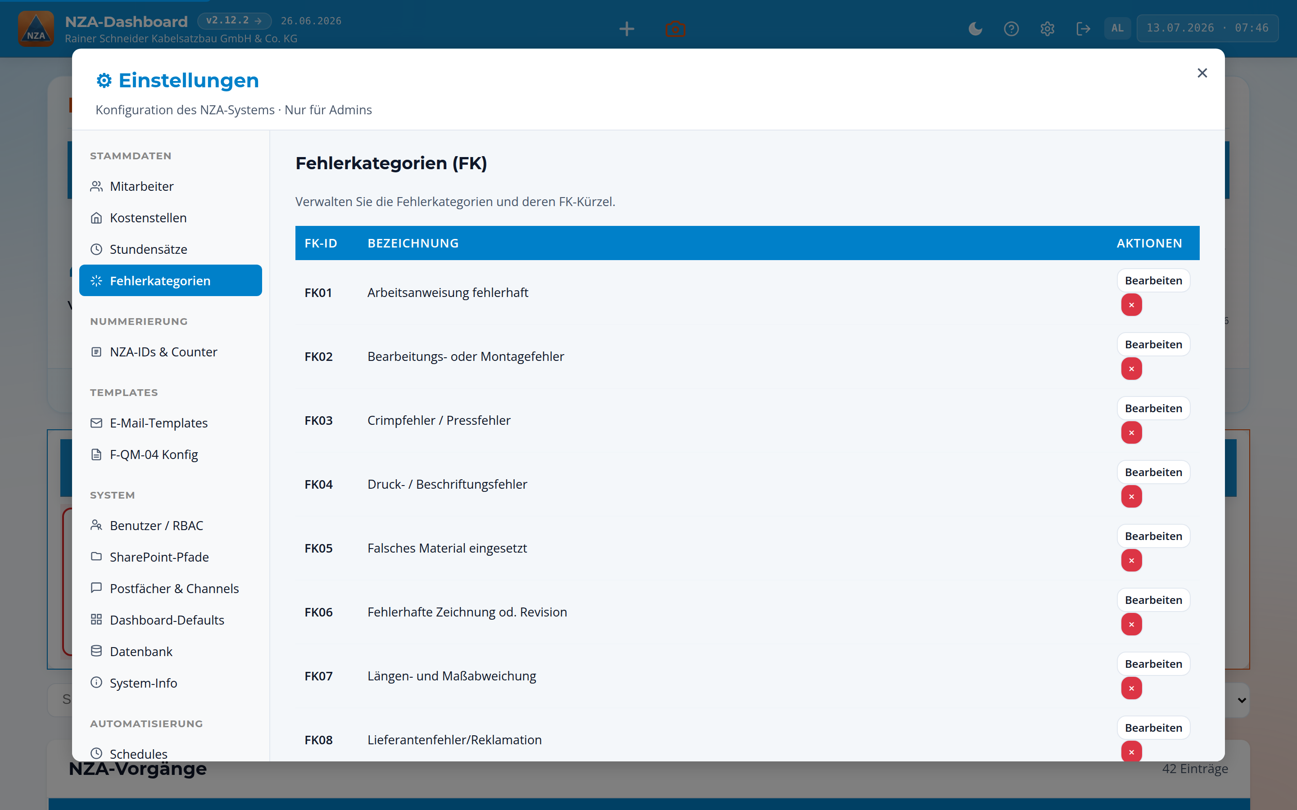
Task: Open the System-Info section
Action: (x=170, y=683)
